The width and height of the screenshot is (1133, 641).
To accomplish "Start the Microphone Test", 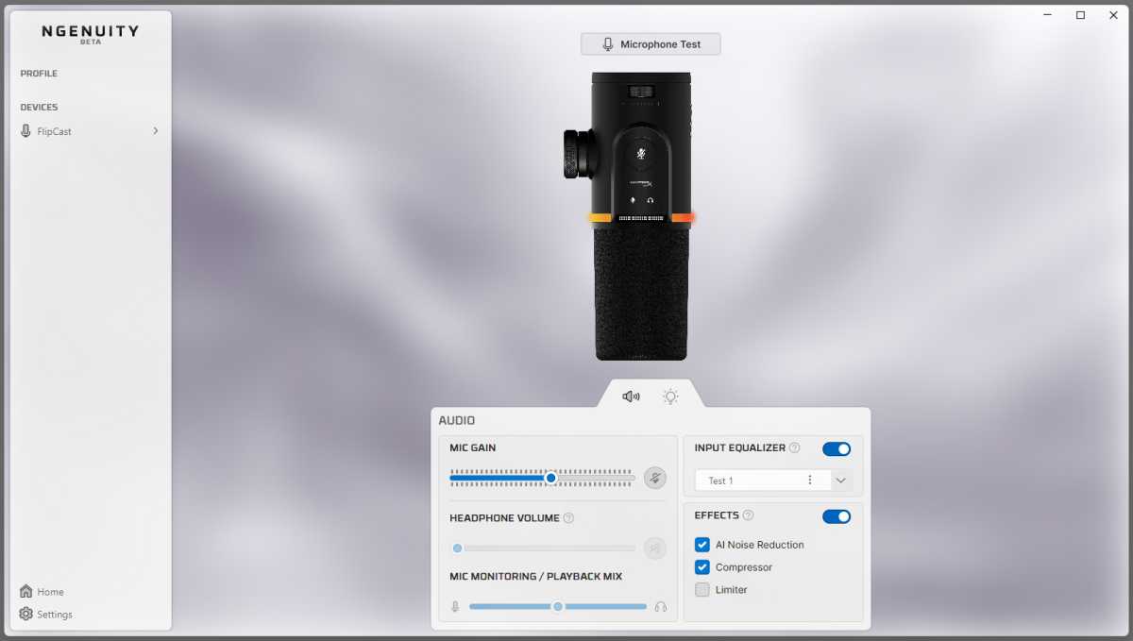I will click(x=651, y=44).
